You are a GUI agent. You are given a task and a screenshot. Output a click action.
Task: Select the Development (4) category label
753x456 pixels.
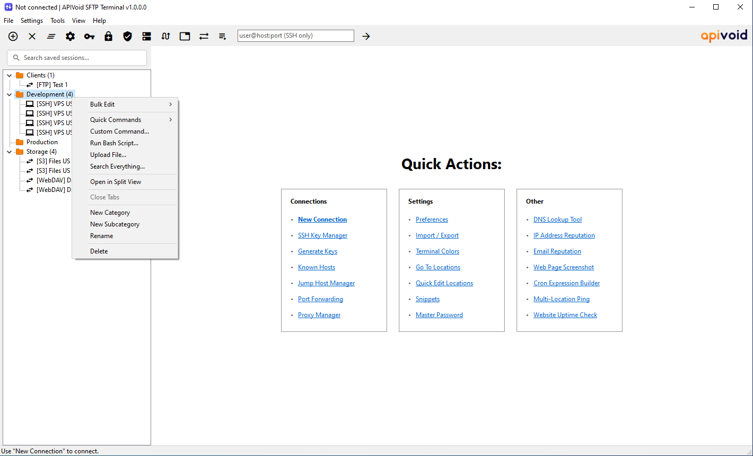50,94
